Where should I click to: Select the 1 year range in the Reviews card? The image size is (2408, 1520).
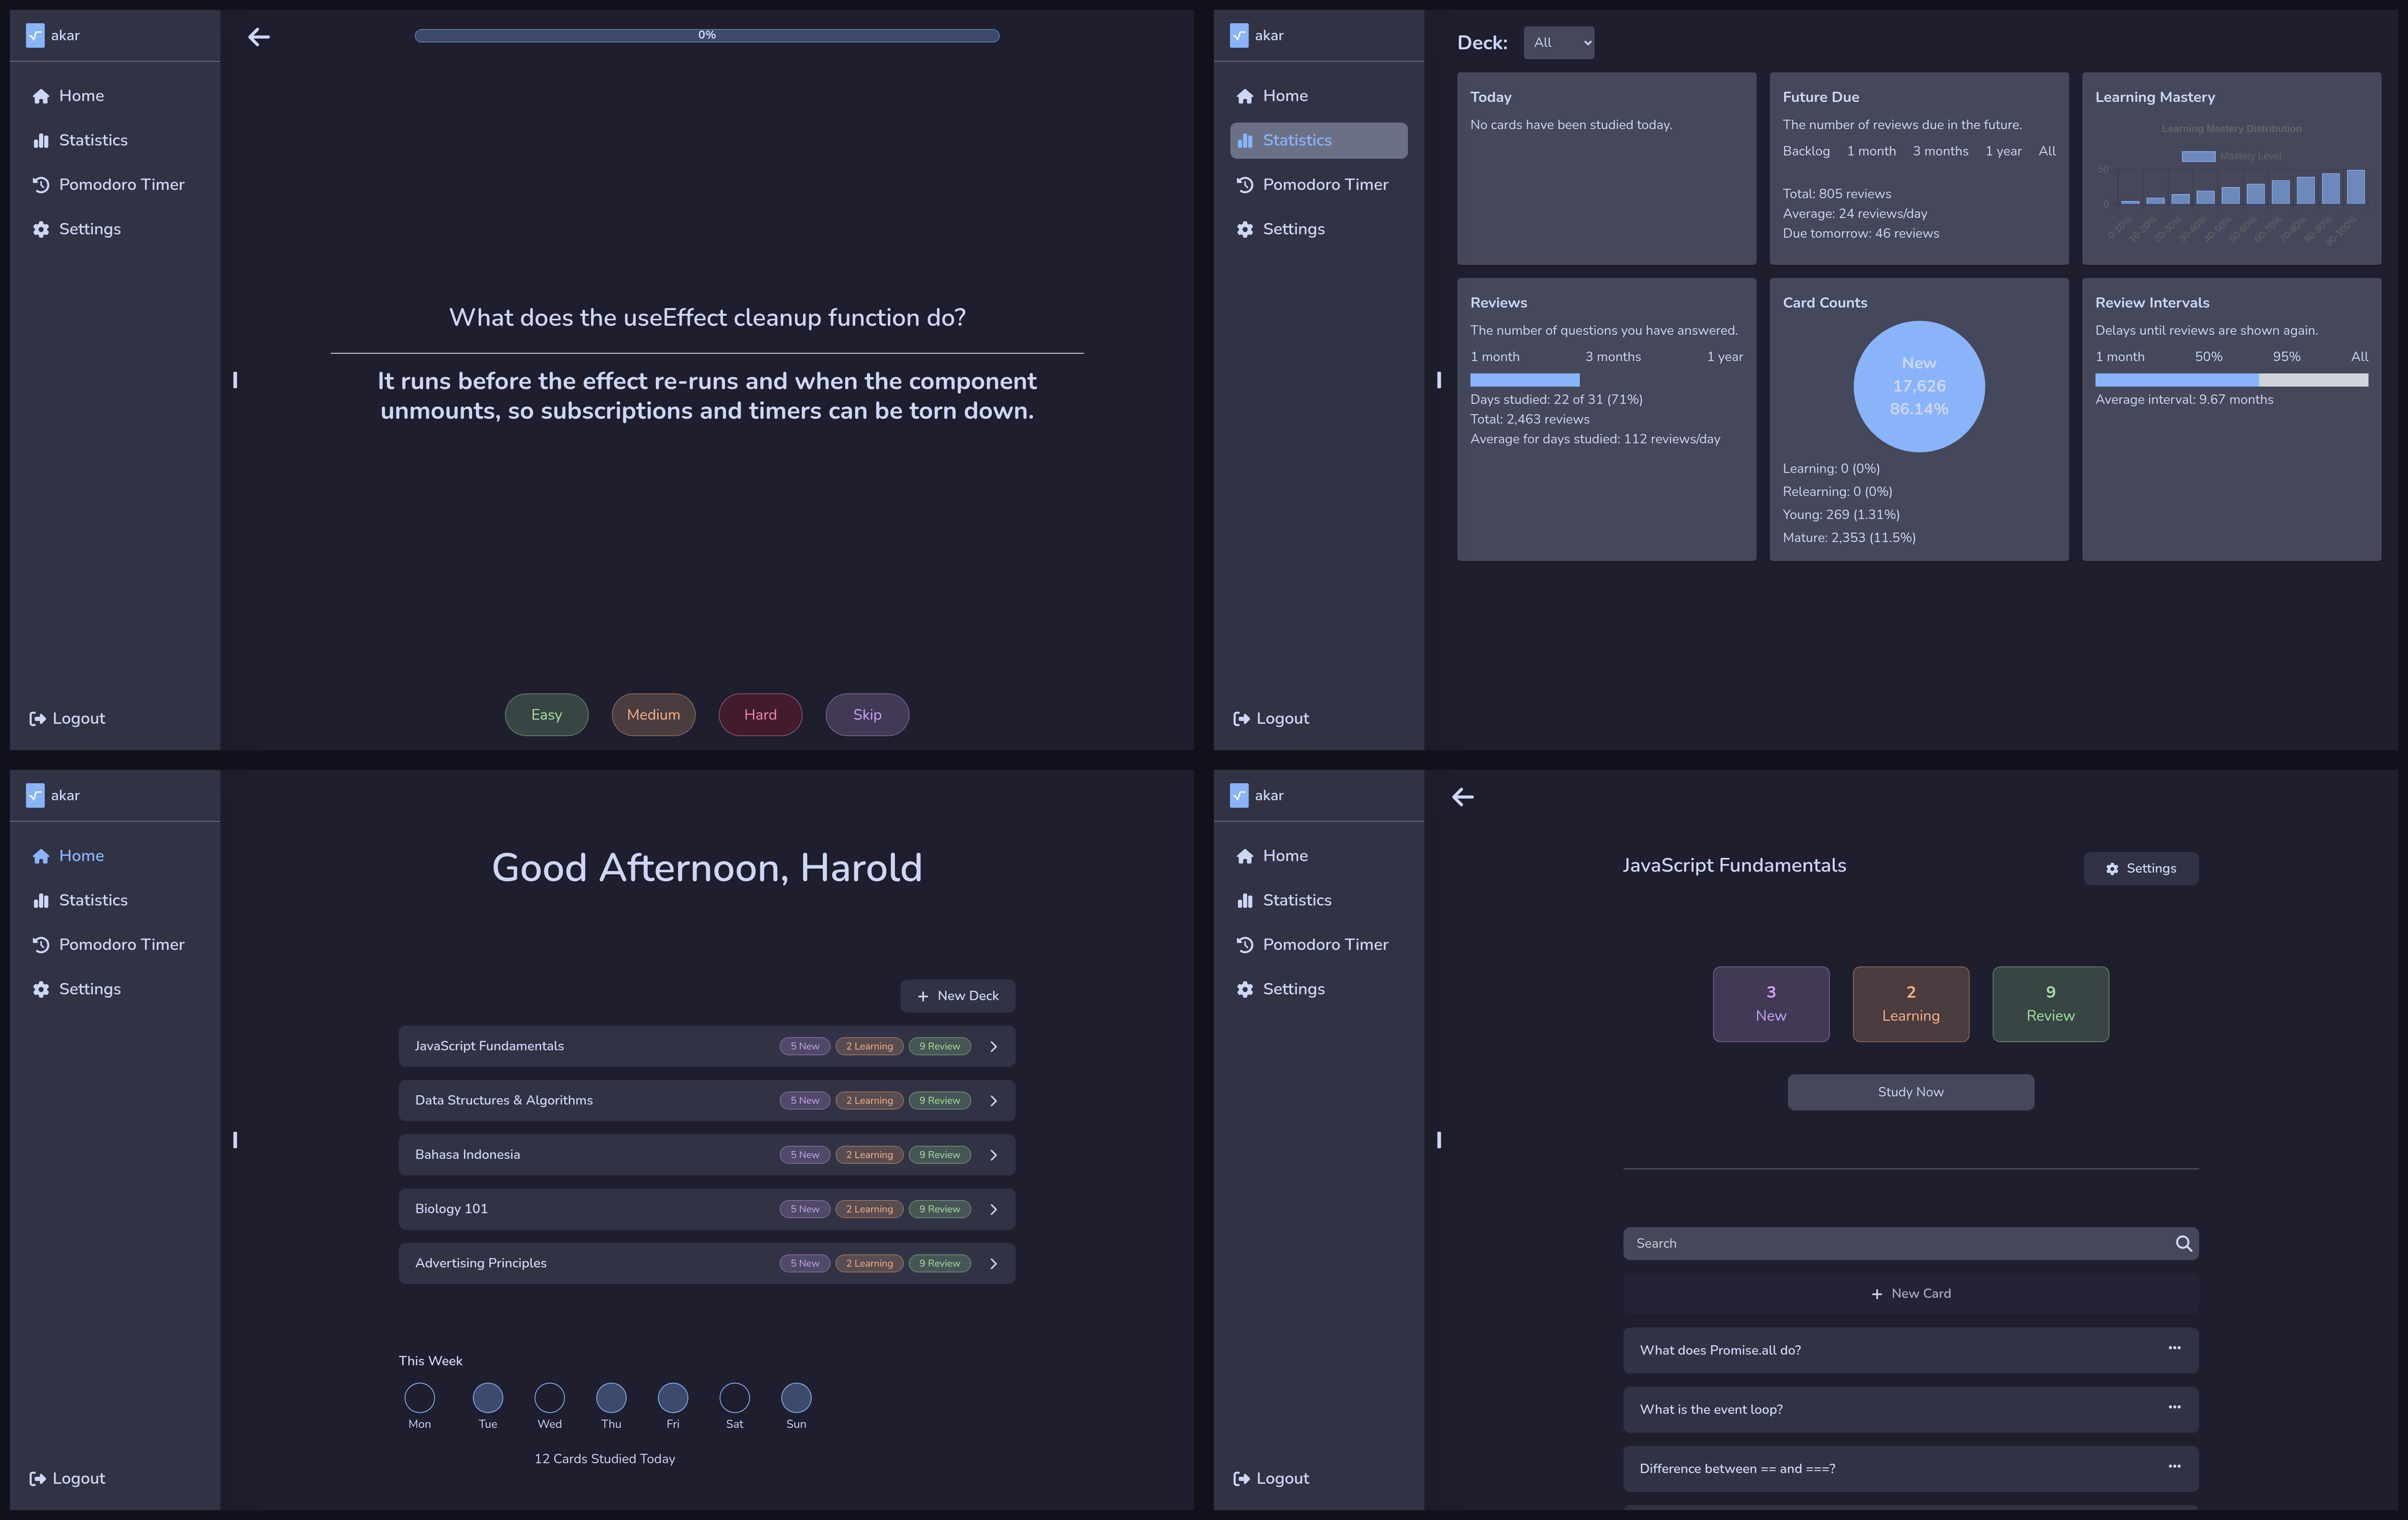tap(1724, 357)
